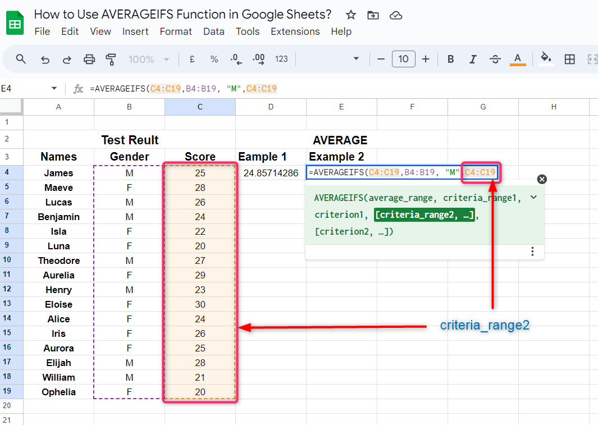
Task: Select the Gender header cell
Action: point(129,157)
